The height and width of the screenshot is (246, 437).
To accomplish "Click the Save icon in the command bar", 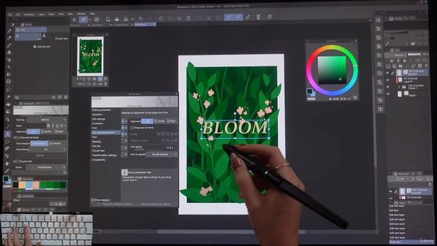I will [x=126, y=19].
